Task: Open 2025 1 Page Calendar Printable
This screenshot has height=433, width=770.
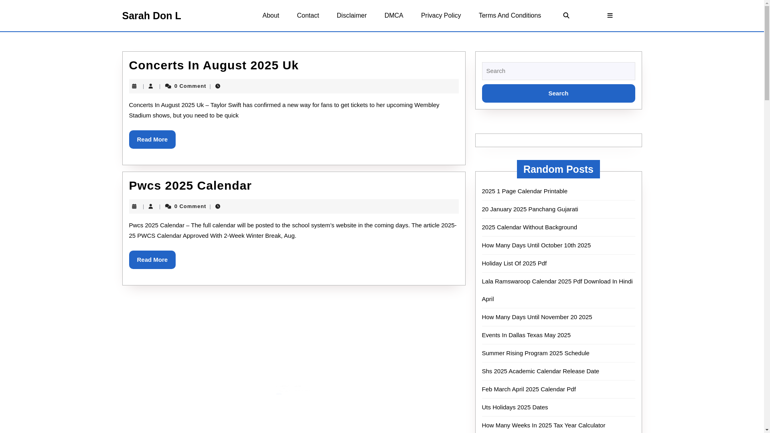Action: pos(525,191)
